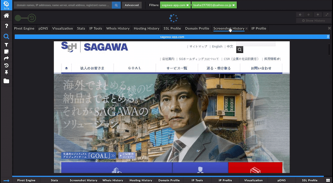Open the History clock sidebar icon
Image resolution: width=333 pixels, height=183 pixels.
tap(6, 65)
